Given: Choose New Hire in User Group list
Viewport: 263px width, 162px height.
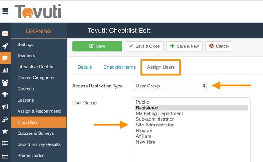Looking at the screenshot, I should (x=146, y=142).
